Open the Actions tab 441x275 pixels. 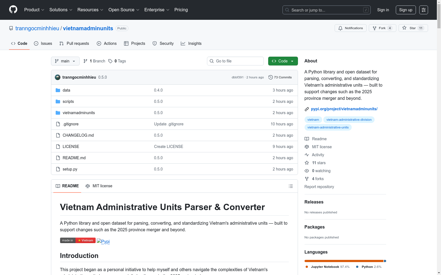click(107, 43)
